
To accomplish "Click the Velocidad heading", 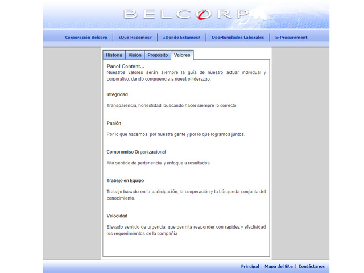I will 117,216.
